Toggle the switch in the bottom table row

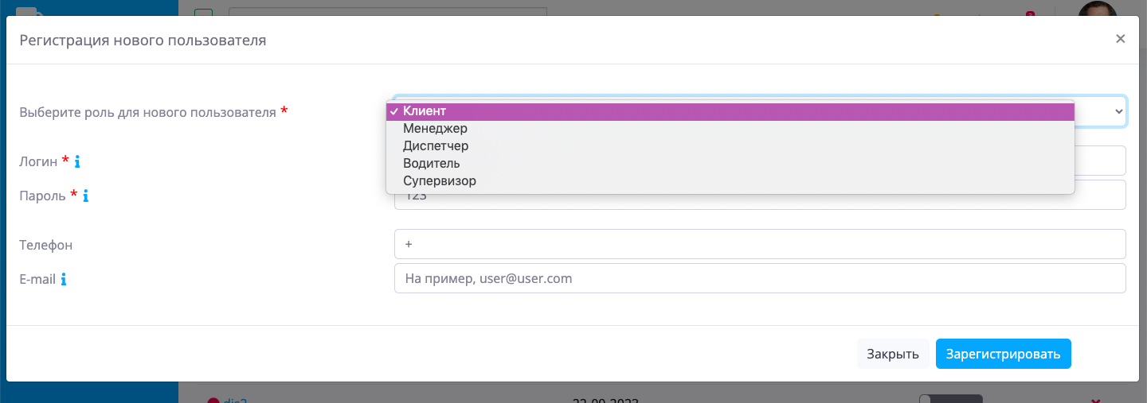(950, 399)
